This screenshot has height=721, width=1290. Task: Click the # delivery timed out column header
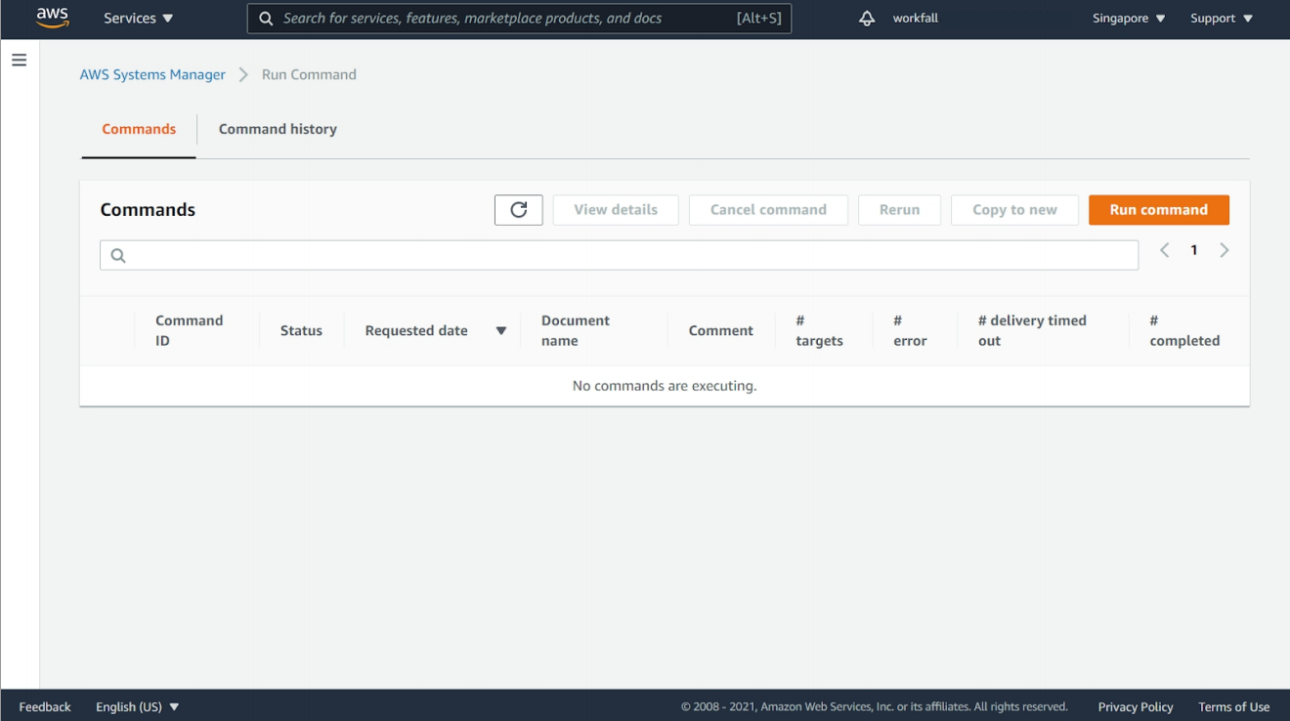1032,331
